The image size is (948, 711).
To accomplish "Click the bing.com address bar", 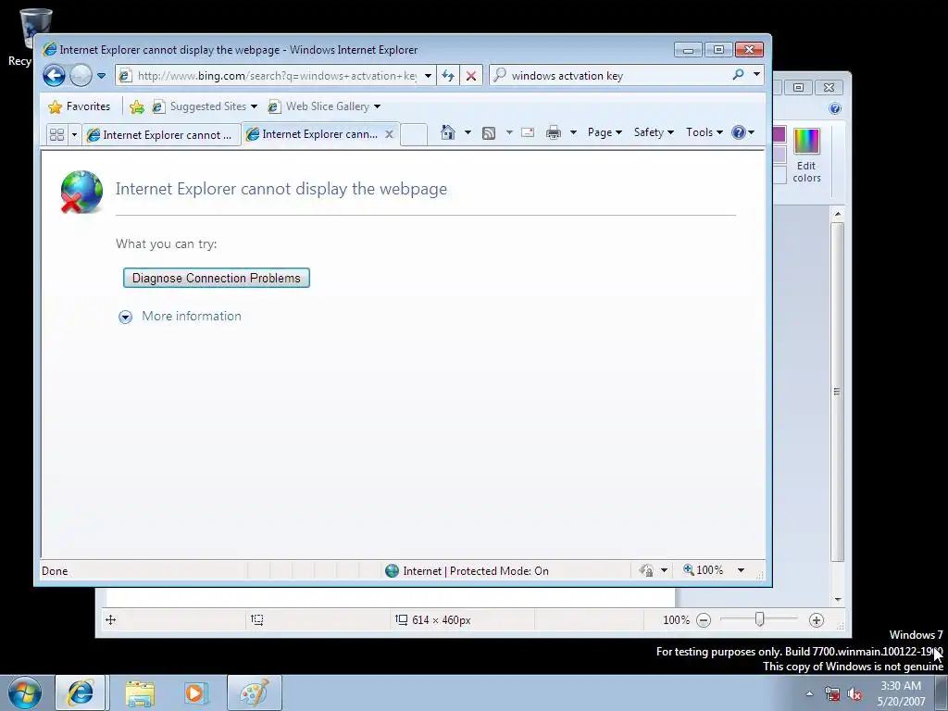I will tap(268, 76).
